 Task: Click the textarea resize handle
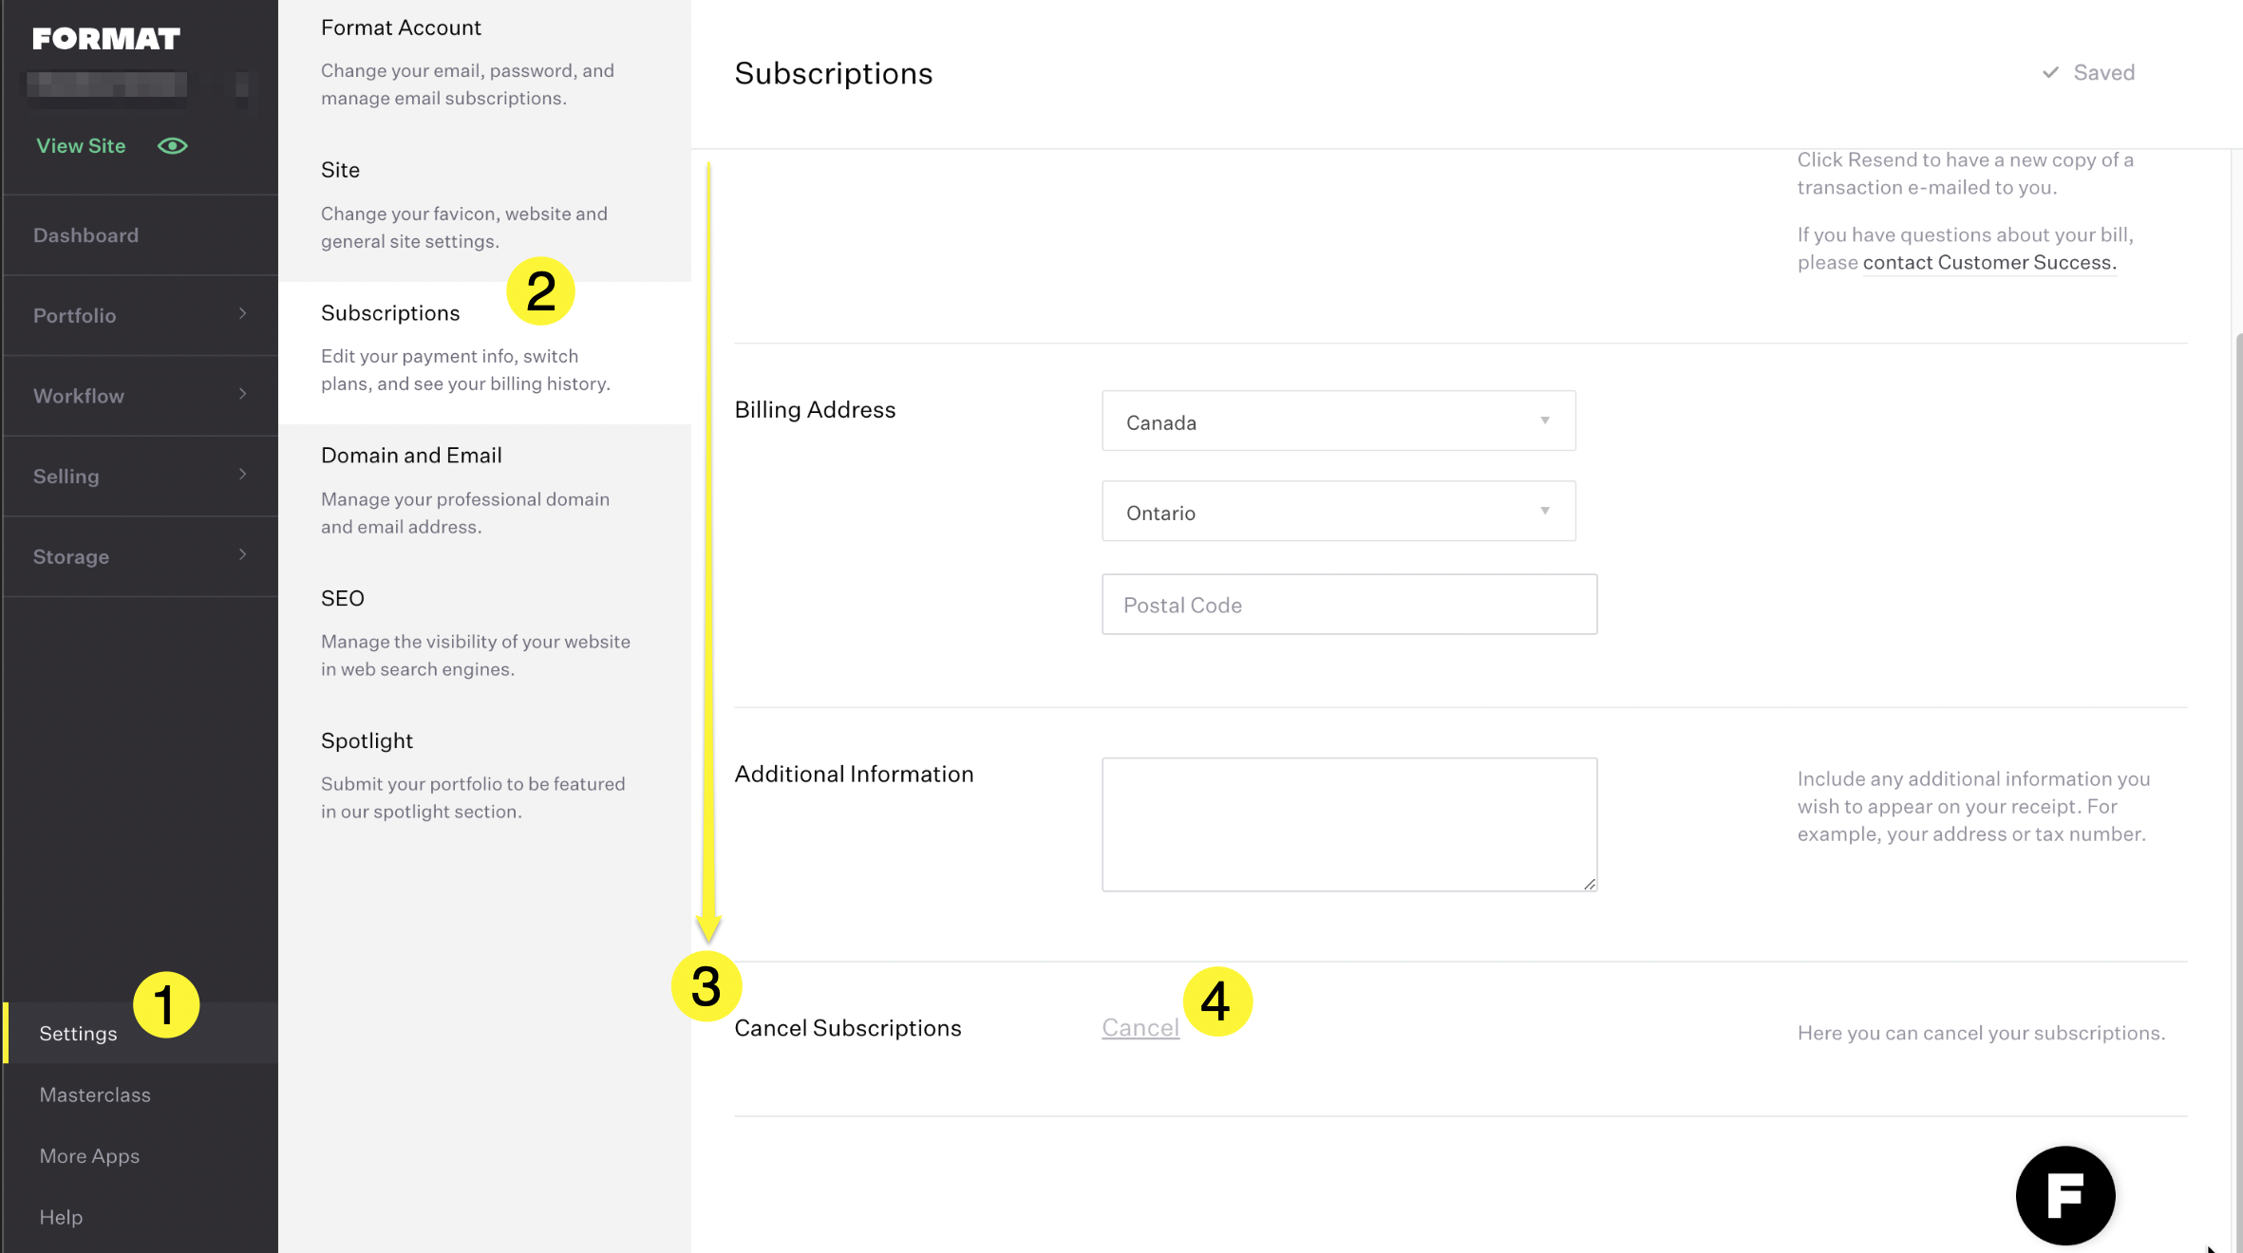click(1589, 883)
